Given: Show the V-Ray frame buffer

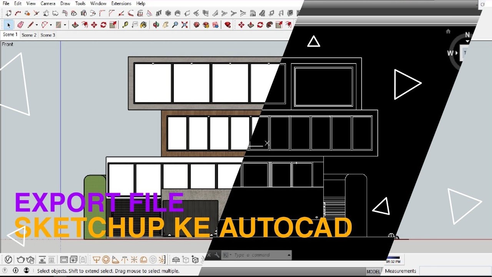Looking at the screenshot, I should click(x=64, y=260).
